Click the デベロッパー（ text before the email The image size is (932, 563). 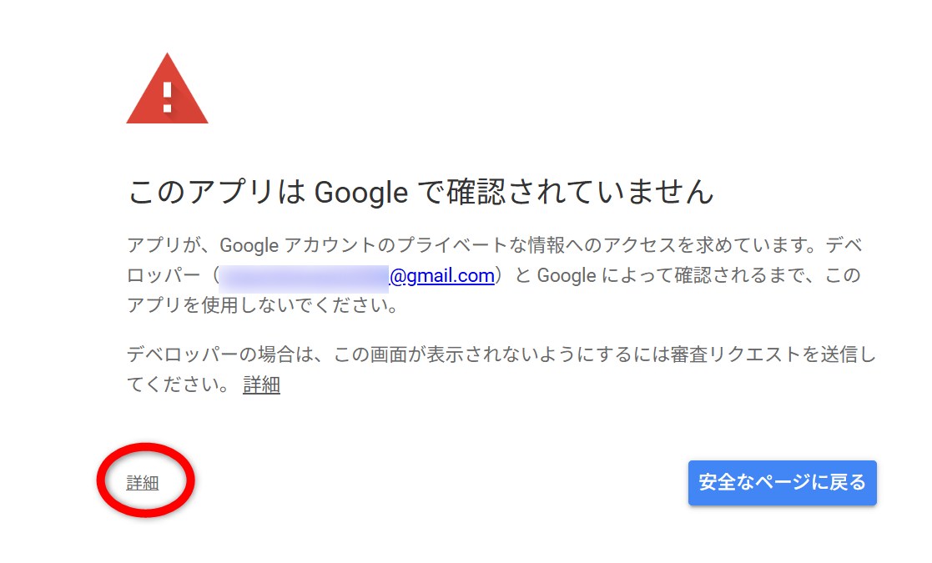(x=171, y=275)
